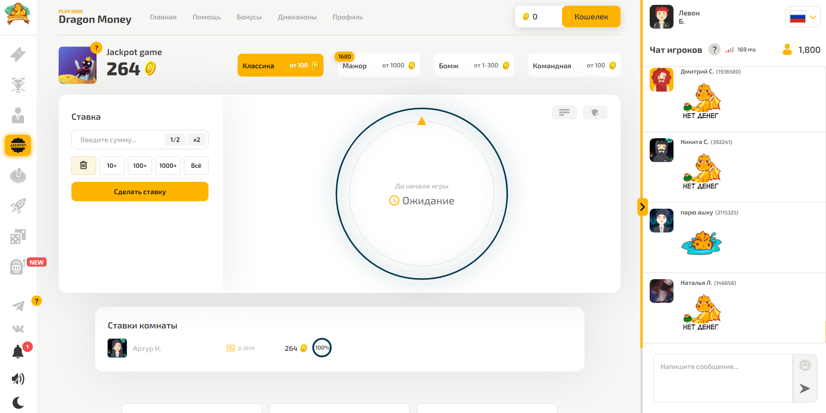Viewport: 826px width, 413px height.
Task: Open the rocket crash game icon
Action: click(x=18, y=206)
